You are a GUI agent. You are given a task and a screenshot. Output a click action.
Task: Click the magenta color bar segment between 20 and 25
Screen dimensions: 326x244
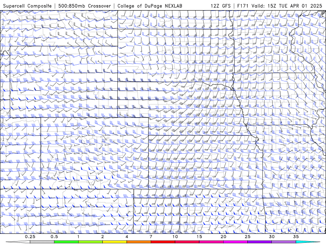click(x=236, y=242)
